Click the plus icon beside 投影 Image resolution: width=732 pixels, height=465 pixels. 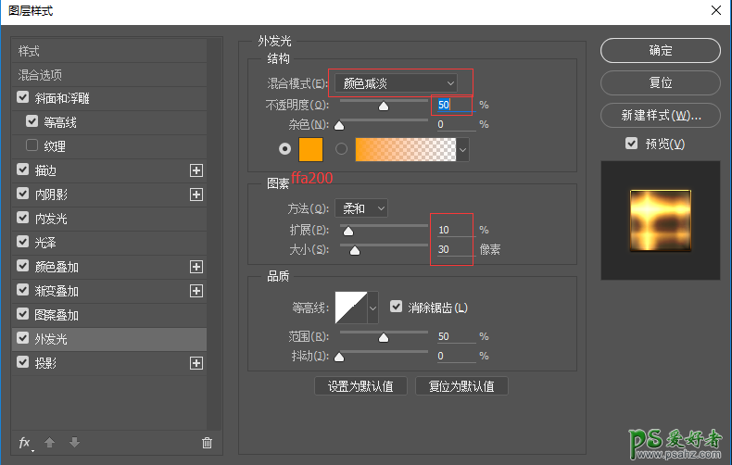196,363
